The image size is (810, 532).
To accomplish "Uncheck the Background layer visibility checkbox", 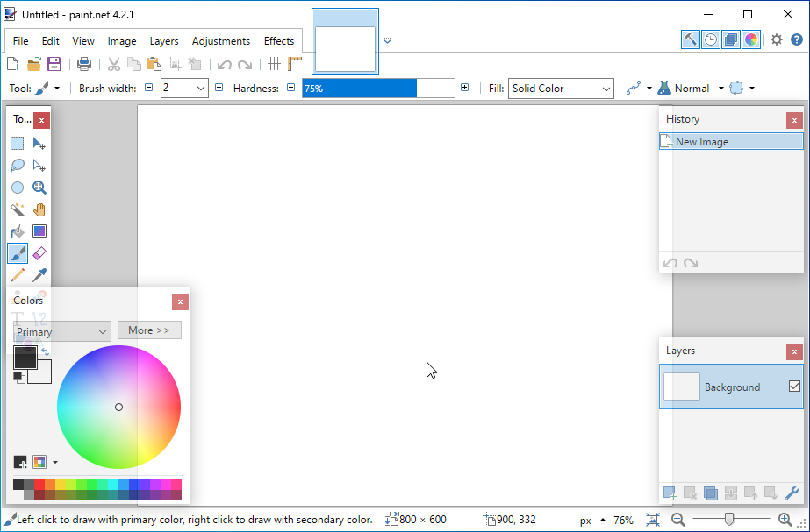I will point(795,387).
